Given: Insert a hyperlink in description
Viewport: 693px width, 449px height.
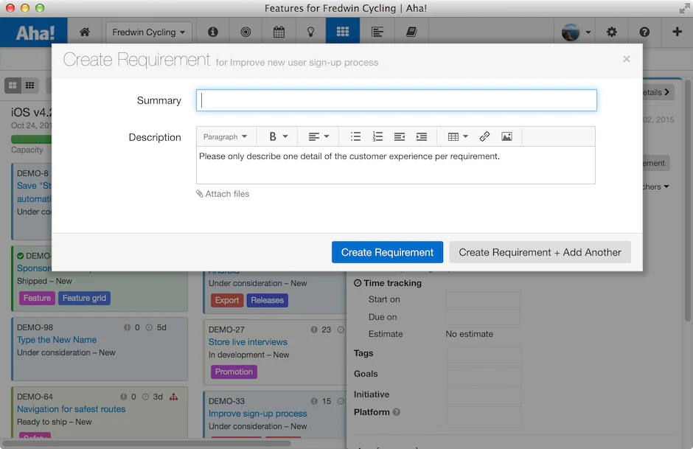Looking at the screenshot, I should tap(484, 136).
